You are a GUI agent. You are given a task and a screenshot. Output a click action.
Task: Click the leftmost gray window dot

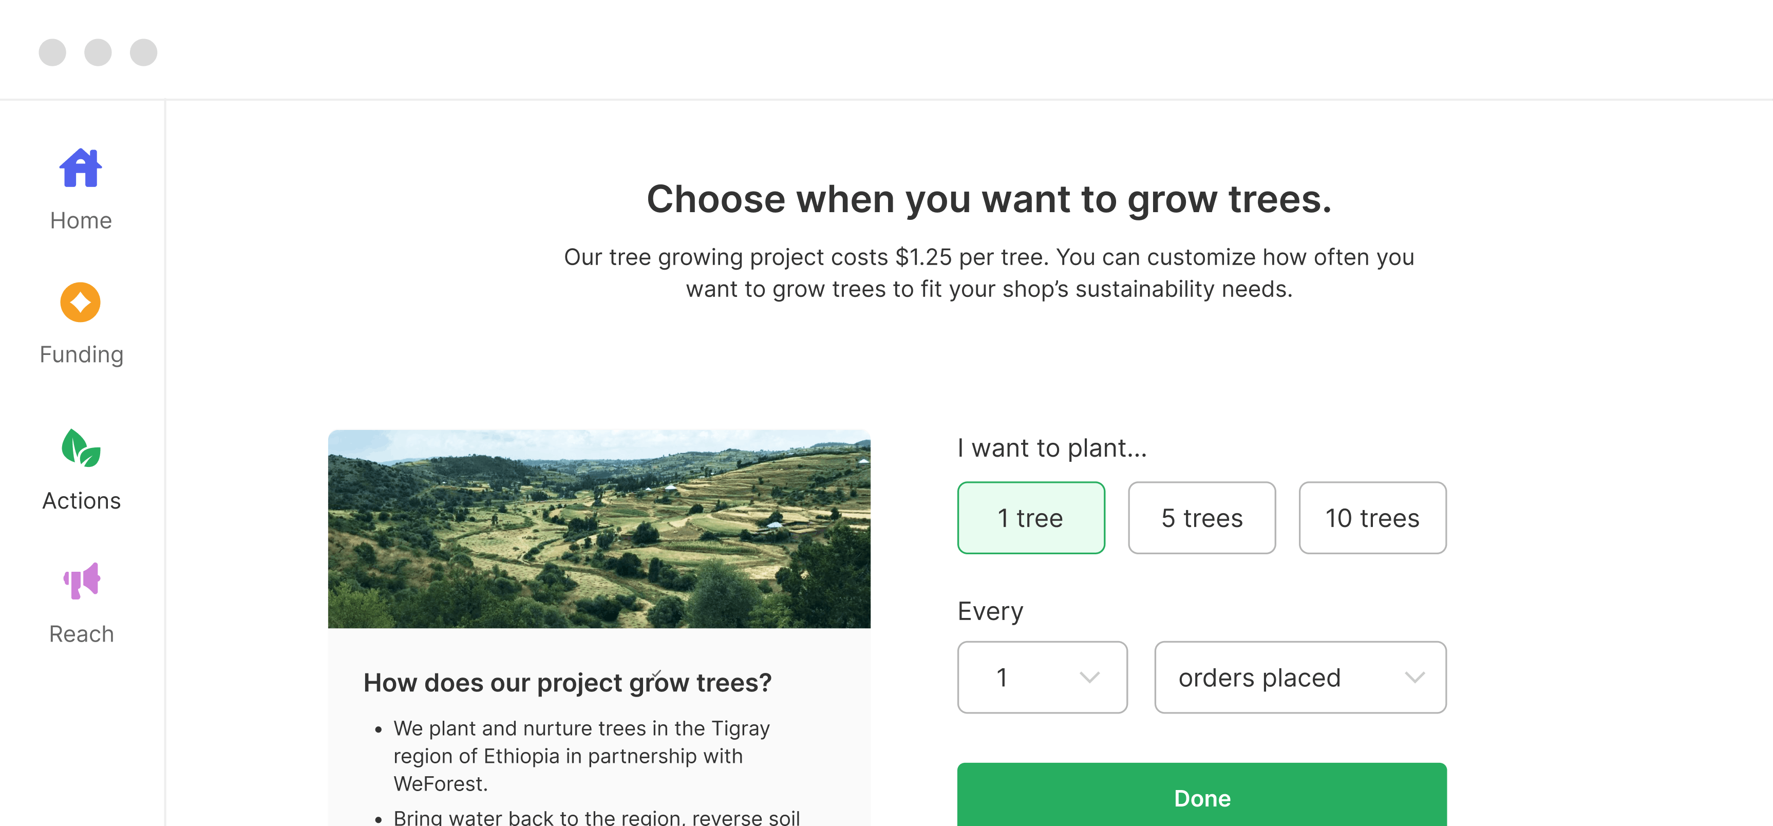(x=52, y=52)
